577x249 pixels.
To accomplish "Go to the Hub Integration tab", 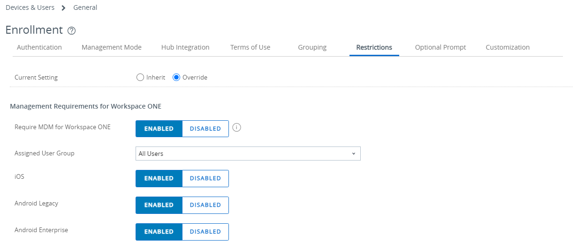I will point(185,47).
